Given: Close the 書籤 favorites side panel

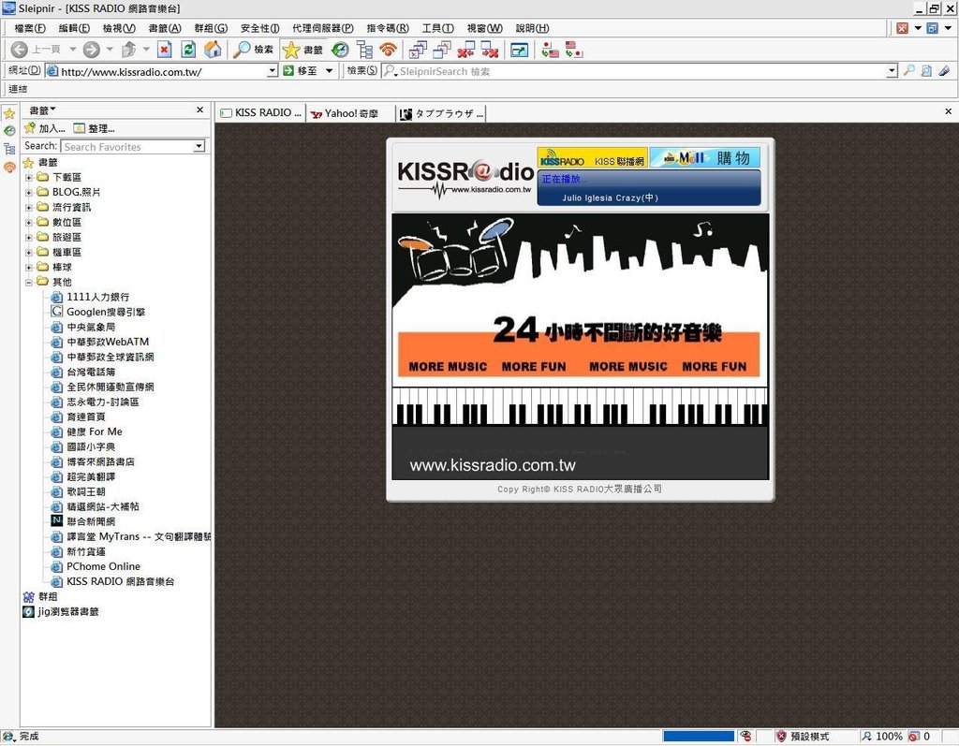Looking at the screenshot, I should (x=200, y=110).
